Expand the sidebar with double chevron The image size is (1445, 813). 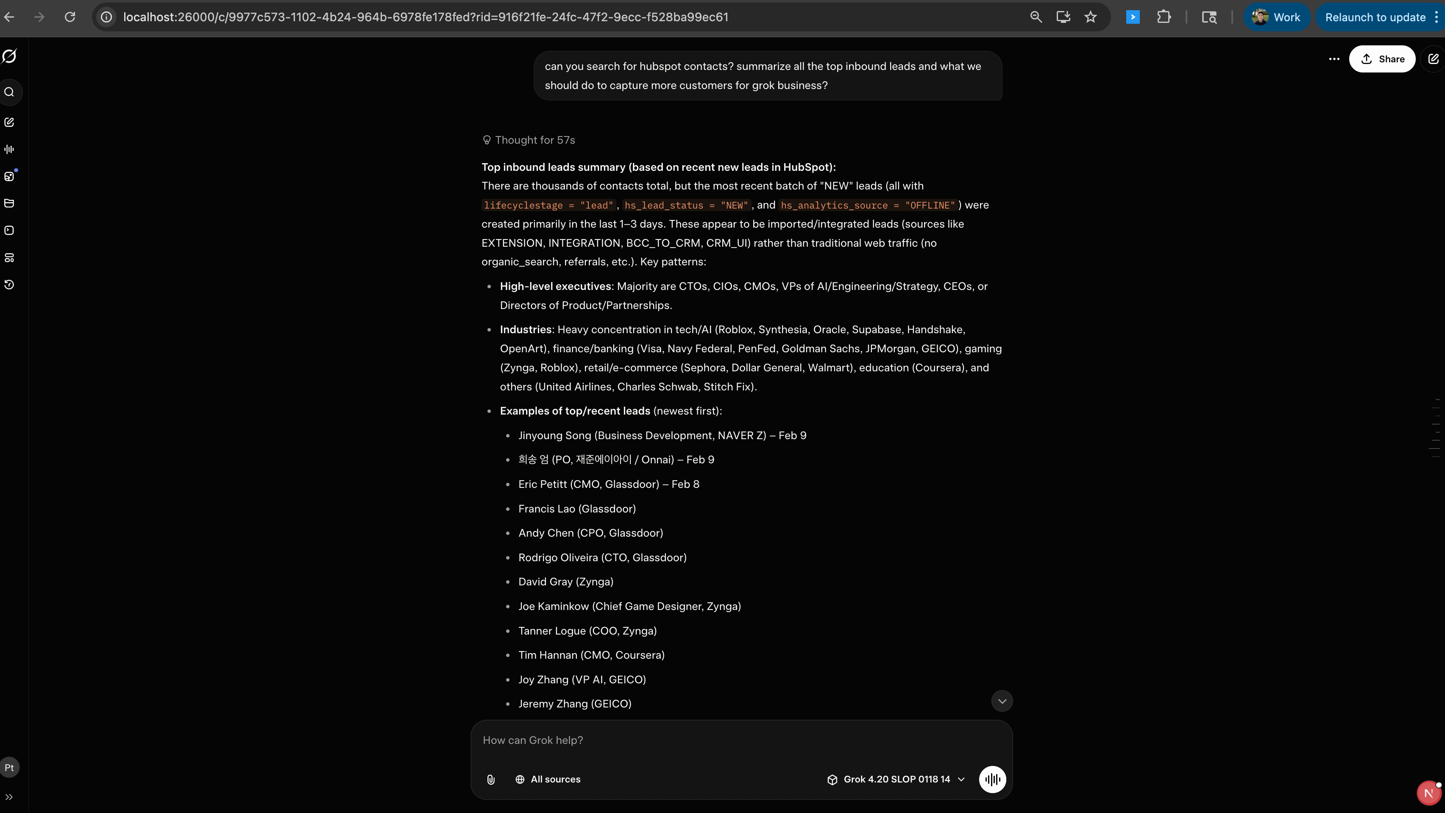pyautogui.click(x=9, y=797)
